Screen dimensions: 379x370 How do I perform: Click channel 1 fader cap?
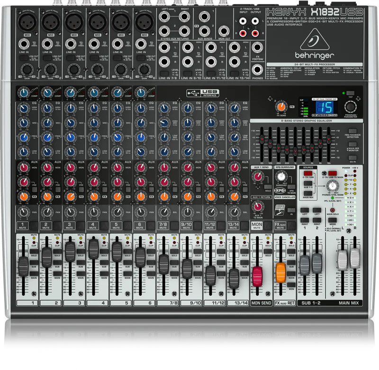click(x=23, y=267)
